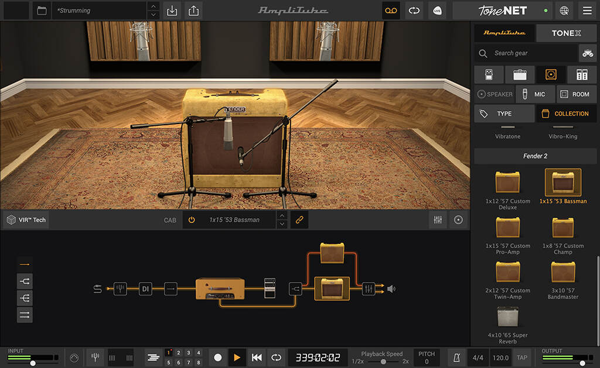Expand the Fender 2 collection header
The width and height of the screenshot is (600, 368).
click(x=534, y=156)
